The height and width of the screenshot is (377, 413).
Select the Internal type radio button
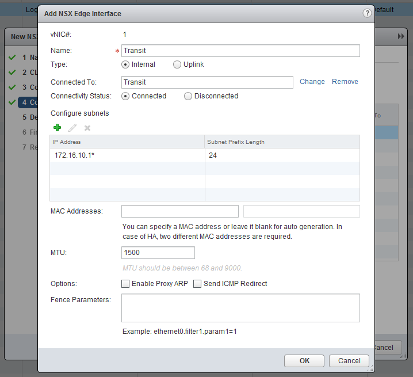(125, 64)
